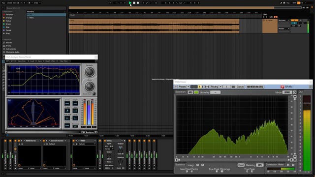
Task: Toggle the LF res button in PAZ
Action: pos(67,103)
